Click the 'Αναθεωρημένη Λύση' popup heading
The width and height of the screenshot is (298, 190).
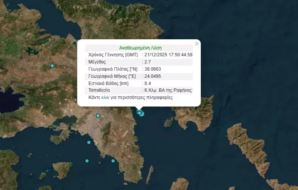pos(139,48)
